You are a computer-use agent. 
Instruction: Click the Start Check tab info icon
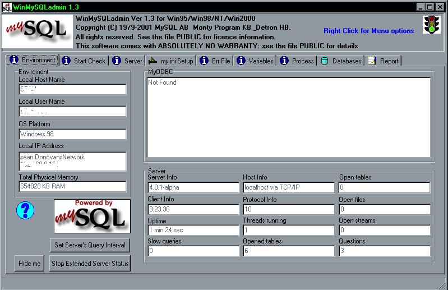[66, 60]
